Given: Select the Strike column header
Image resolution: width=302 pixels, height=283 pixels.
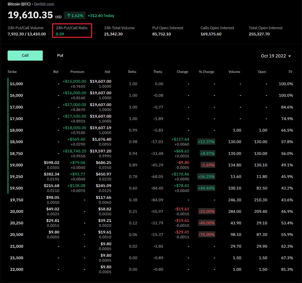Looking at the screenshot, I should pyautogui.click(x=12, y=72).
